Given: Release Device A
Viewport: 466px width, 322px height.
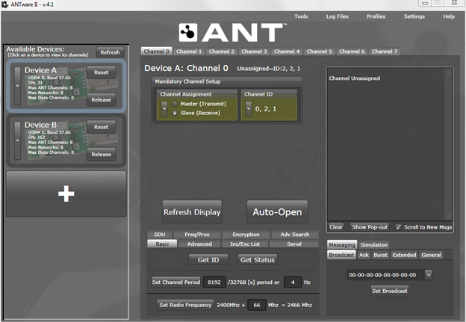Looking at the screenshot, I should pyautogui.click(x=102, y=99).
